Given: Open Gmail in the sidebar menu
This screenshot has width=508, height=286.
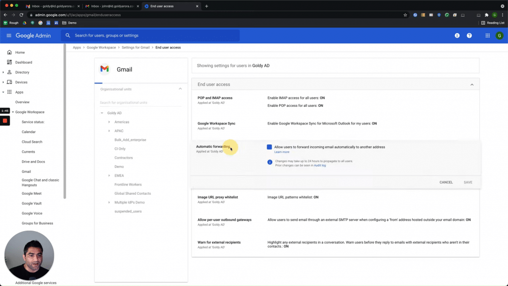Looking at the screenshot, I should point(26,171).
